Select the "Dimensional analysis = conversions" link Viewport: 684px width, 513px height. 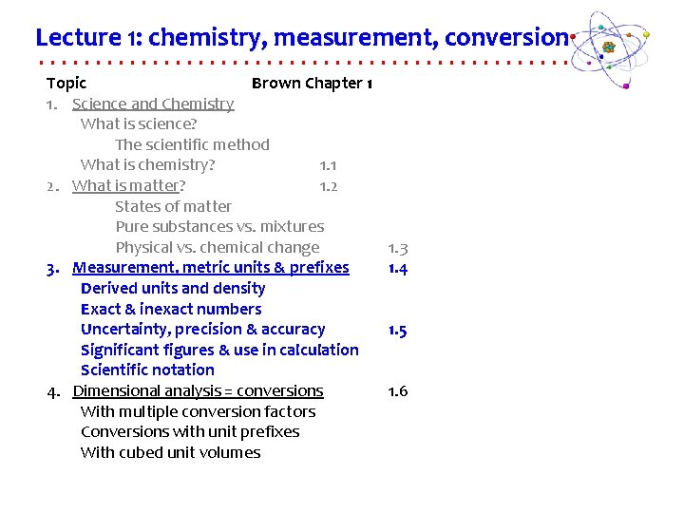198,391
